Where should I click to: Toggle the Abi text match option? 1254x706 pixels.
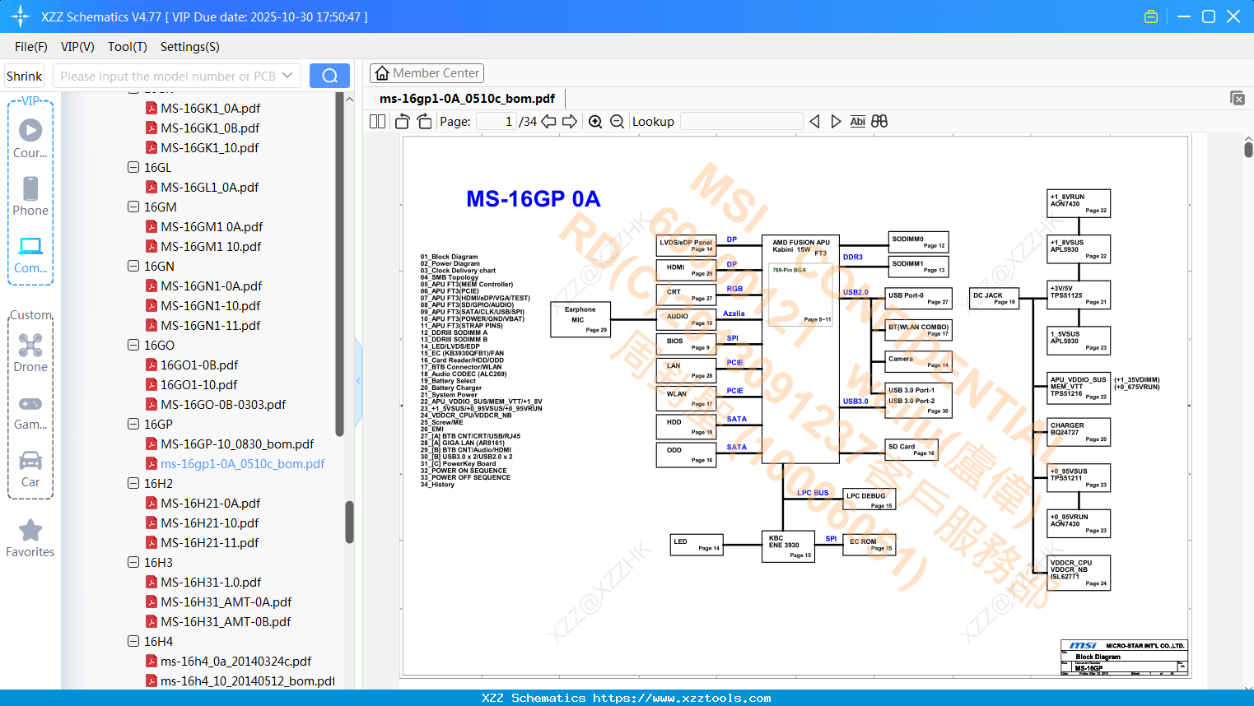coord(857,122)
